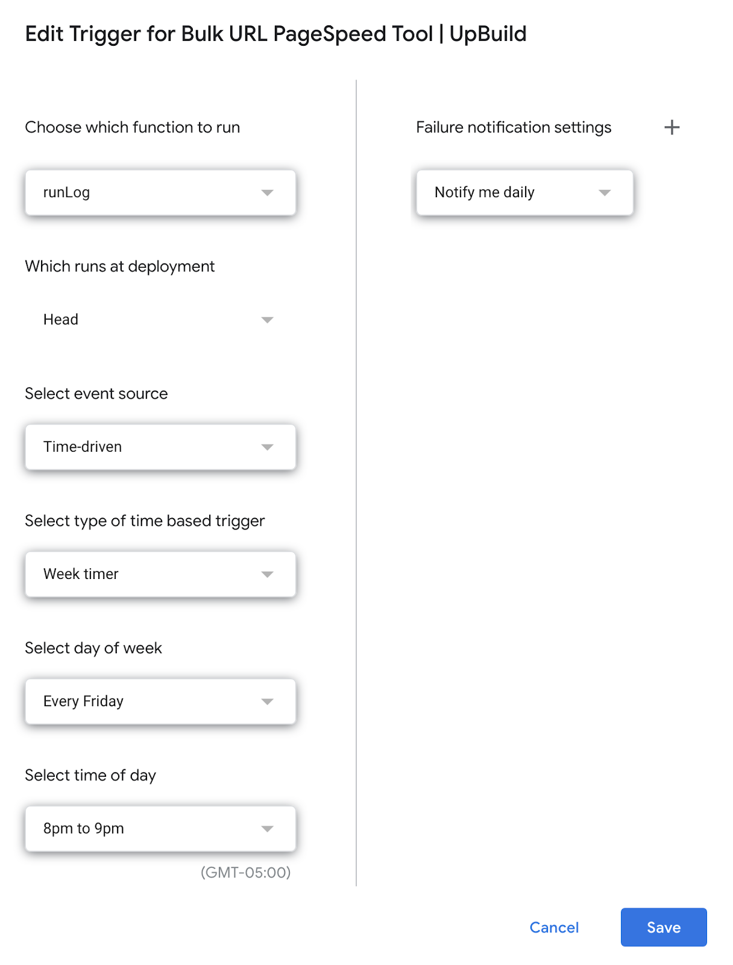Click the arrow icon next to runLog
The width and height of the screenshot is (733, 965).
pyautogui.click(x=267, y=192)
